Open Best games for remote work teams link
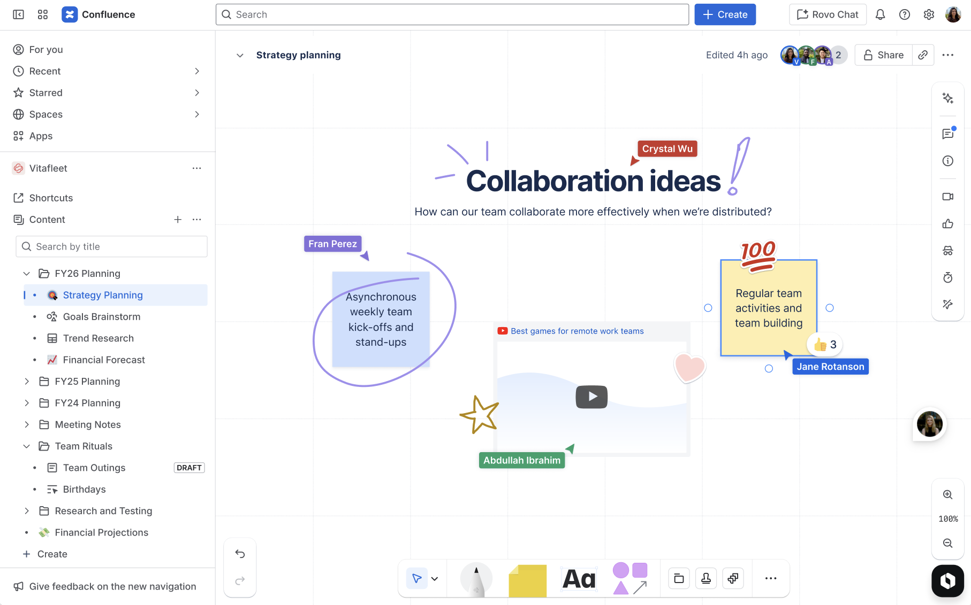This screenshot has width=971, height=605. (577, 331)
